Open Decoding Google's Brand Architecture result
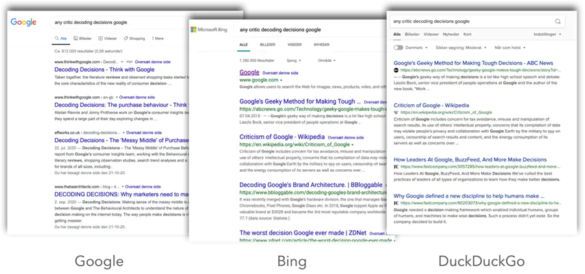Viewport: 585px width, 274px height. click(x=311, y=185)
